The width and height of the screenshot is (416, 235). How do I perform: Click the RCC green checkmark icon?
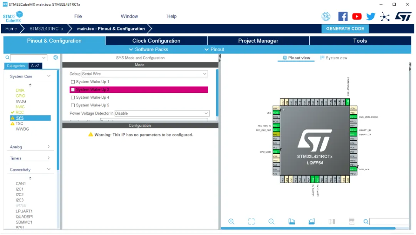point(12,112)
